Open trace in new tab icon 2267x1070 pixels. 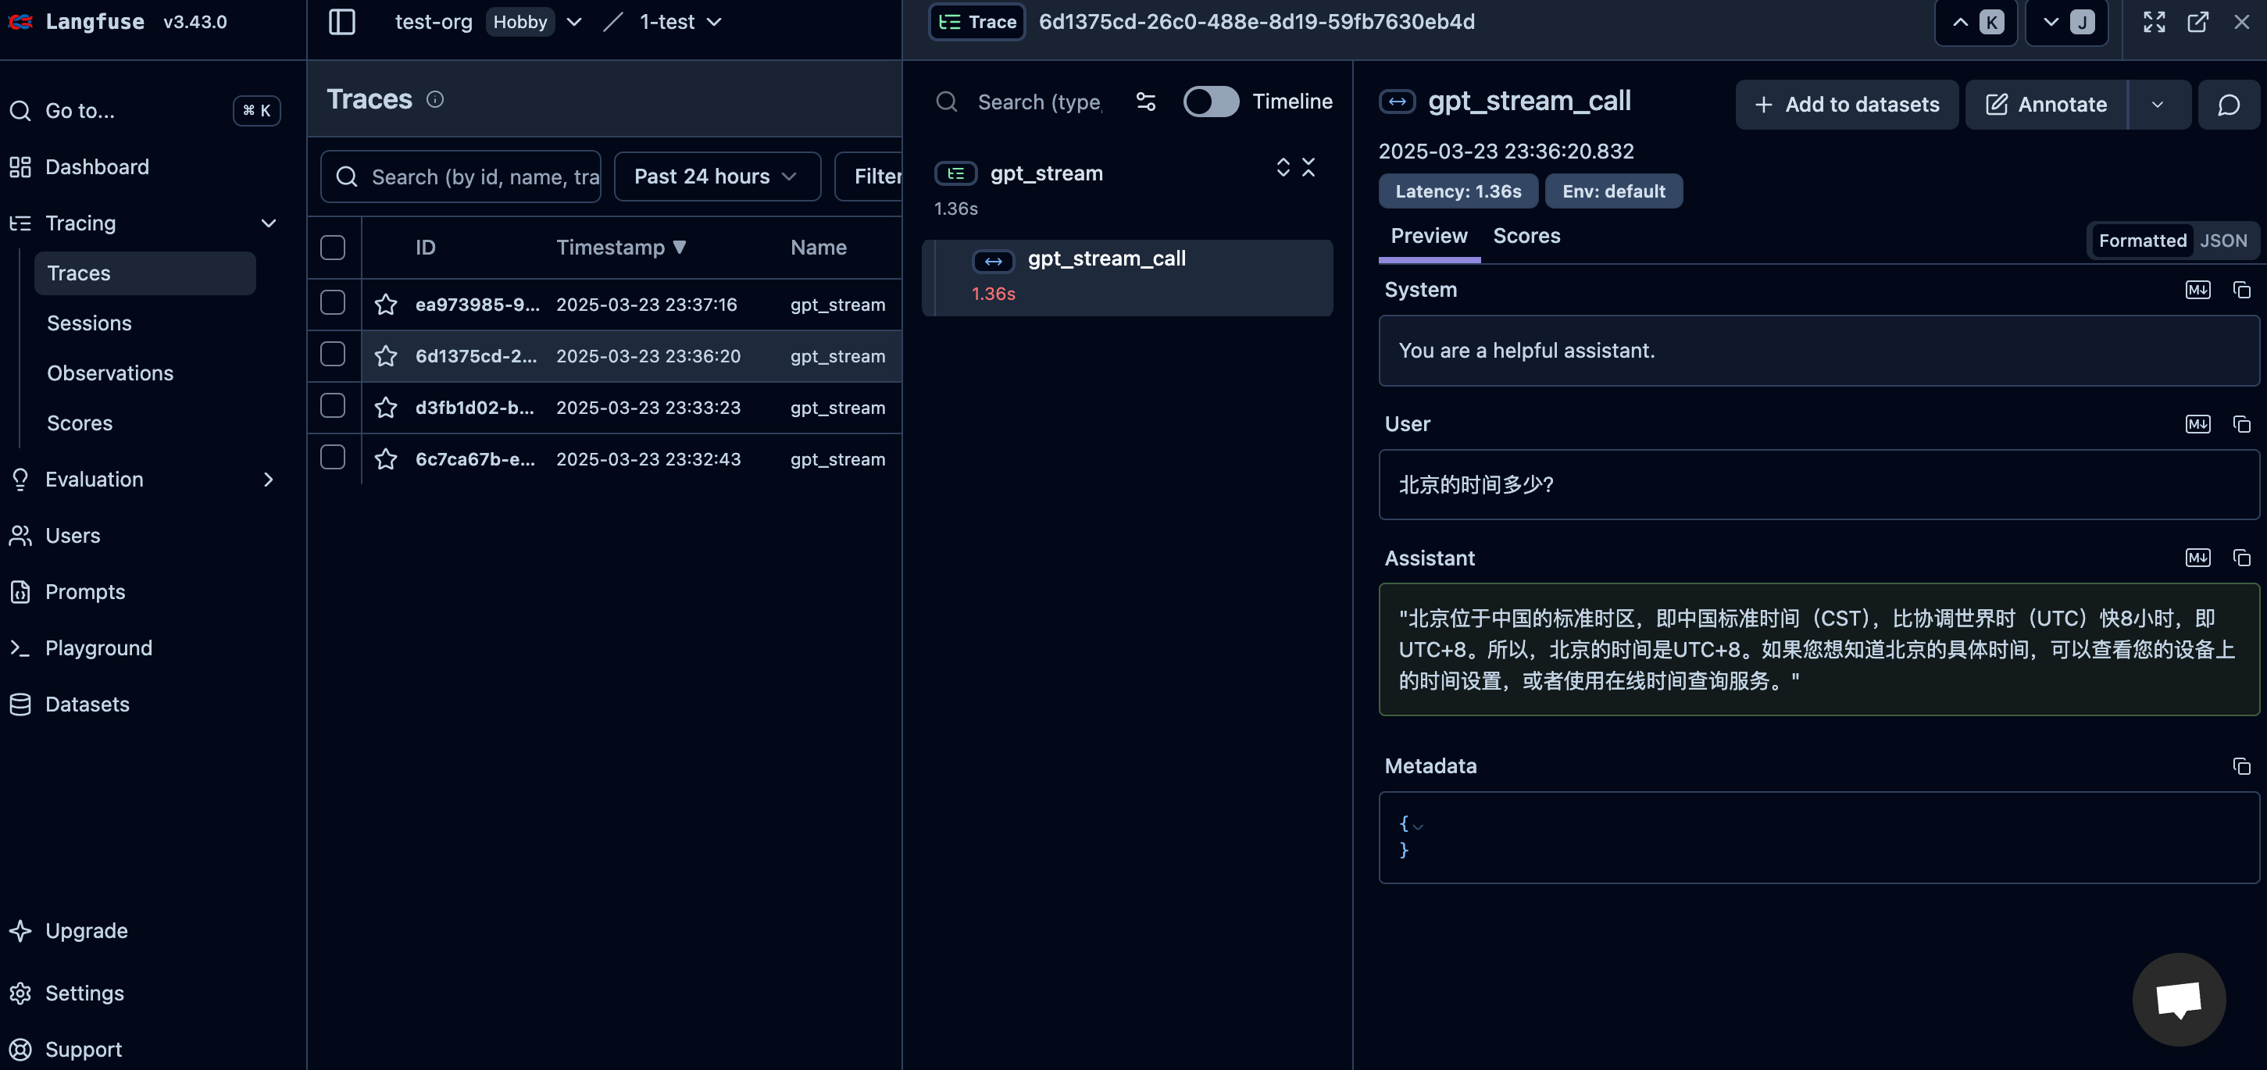(x=2197, y=22)
